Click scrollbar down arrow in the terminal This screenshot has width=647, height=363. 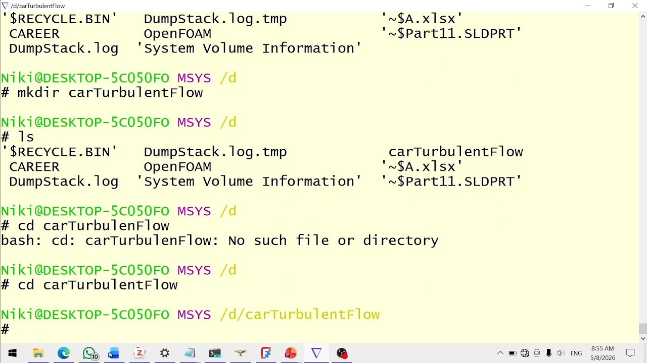pos(643,338)
